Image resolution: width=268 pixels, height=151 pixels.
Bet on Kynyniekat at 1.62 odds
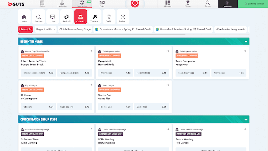(116, 73)
